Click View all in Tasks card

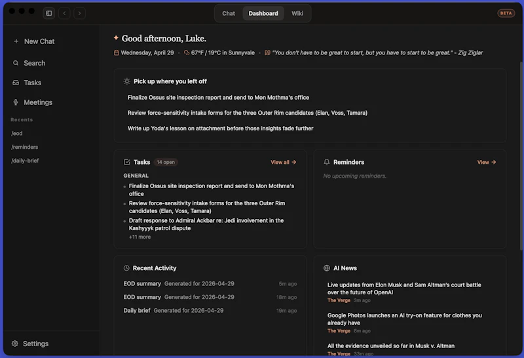point(284,162)
